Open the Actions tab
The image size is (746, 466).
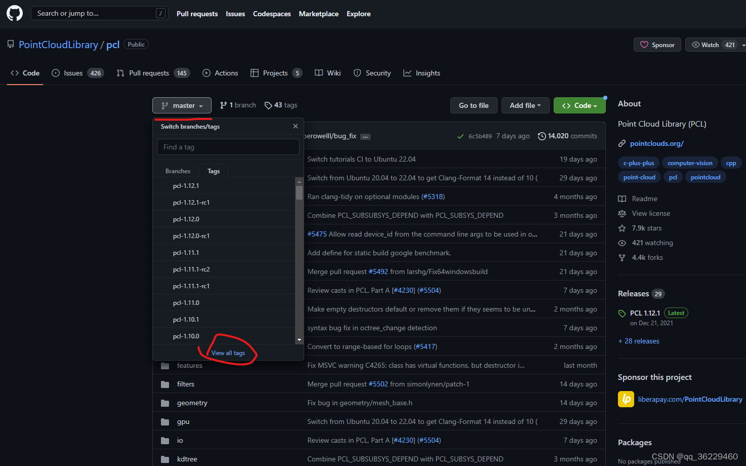220,73
